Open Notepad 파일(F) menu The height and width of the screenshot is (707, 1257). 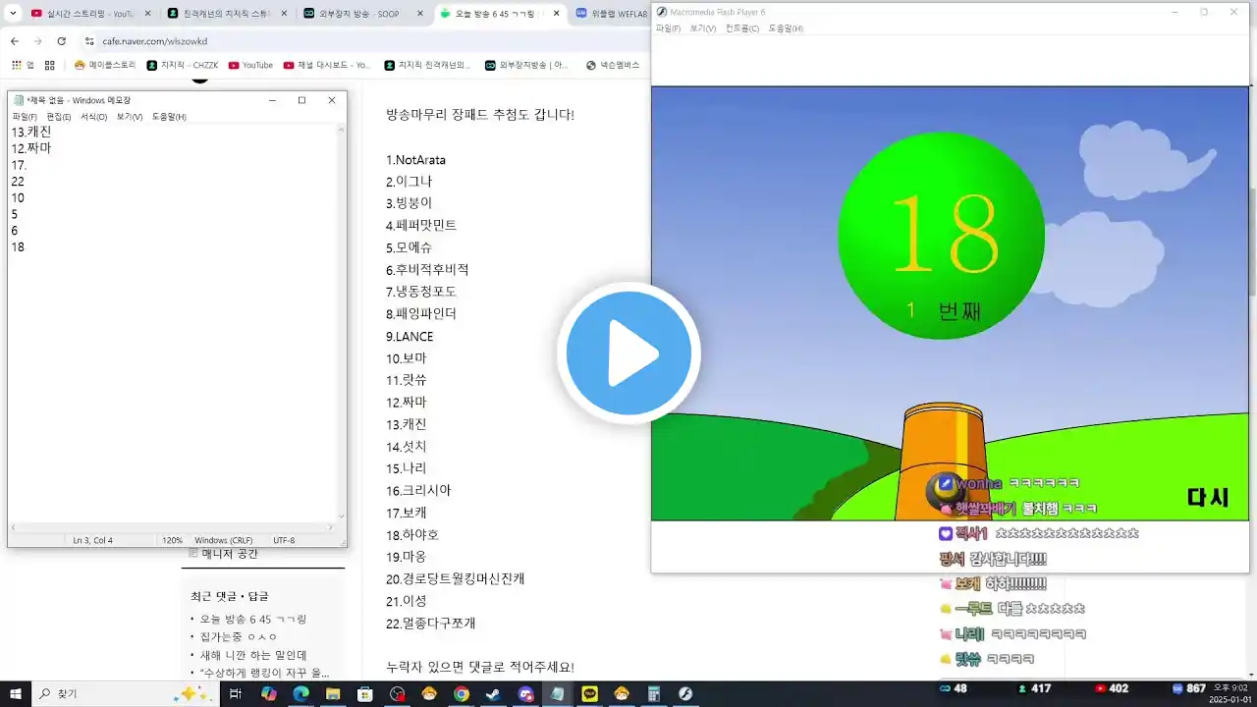pyautogui.click(x=24, y=116)
